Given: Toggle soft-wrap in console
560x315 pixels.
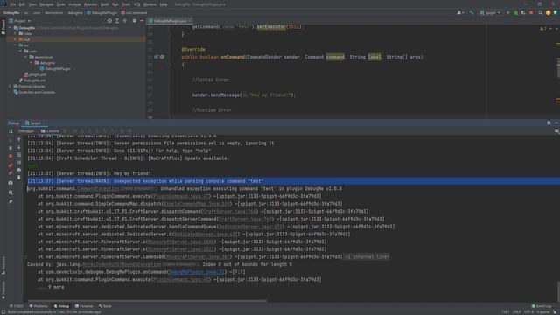Looking at the screenshot, I should pyautogui.click(x=19, y=155).
